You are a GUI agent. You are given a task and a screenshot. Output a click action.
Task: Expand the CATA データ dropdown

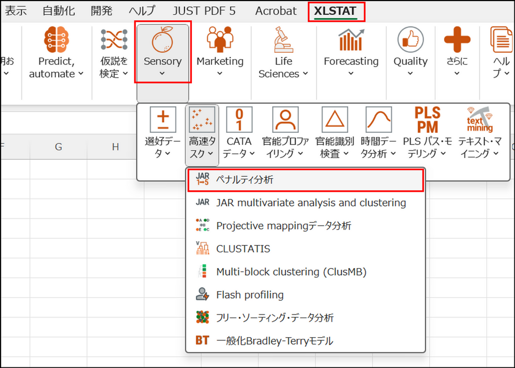pos(239,147)
